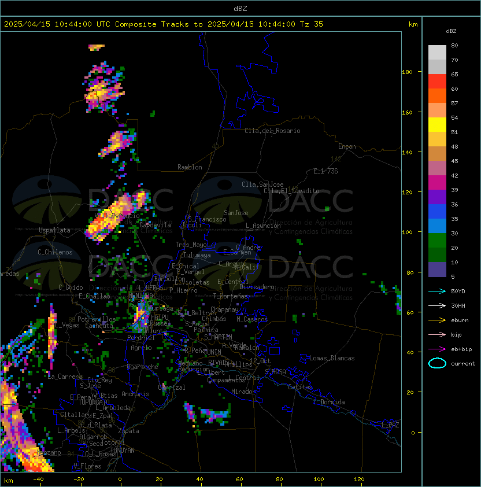Click the composite tracks timestamp header text

(x=164, y=24)
